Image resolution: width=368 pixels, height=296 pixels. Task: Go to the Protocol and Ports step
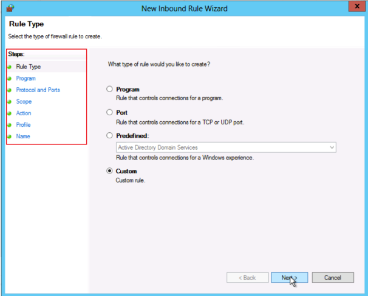[38, 90]
